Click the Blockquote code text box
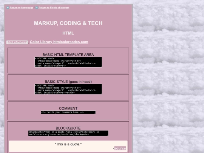Image resolution: width=204 pixels, height=153 pixels. [68, 133]
